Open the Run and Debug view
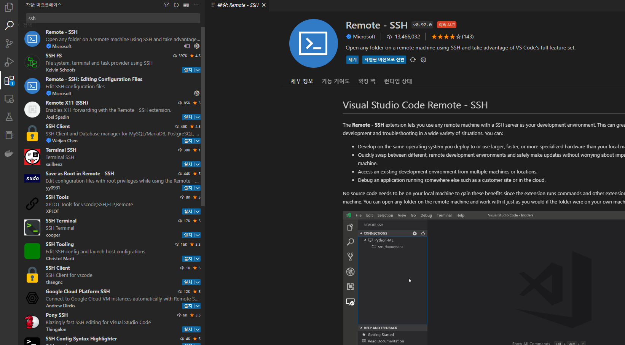 point(9,62)
